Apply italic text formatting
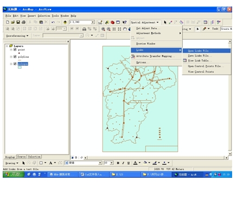This screenshot has height=199, width=237. [x=123, y=163]
